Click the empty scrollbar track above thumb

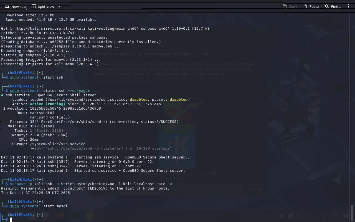[352, 111]
